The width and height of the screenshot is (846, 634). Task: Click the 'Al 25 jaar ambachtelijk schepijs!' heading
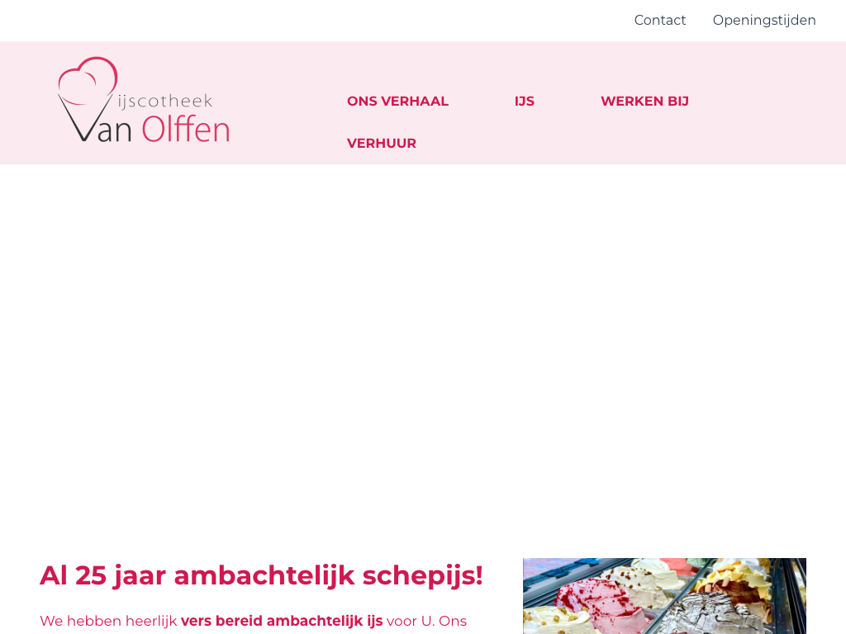coord(261,575)
